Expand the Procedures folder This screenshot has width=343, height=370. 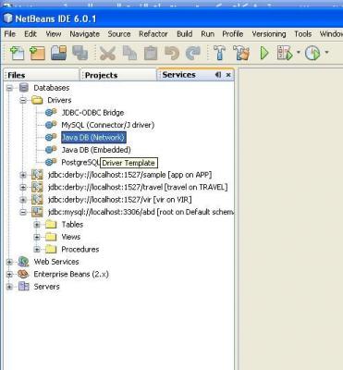tap(37, 249)
